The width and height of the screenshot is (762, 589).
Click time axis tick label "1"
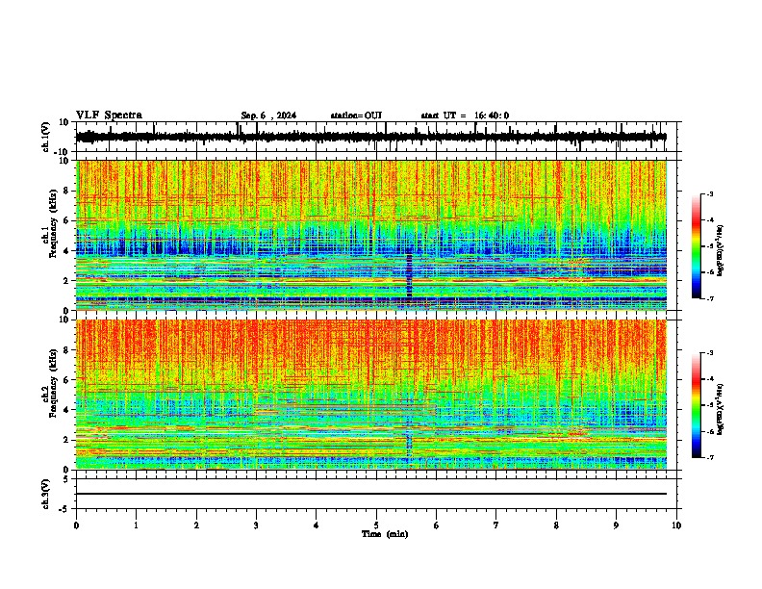[136, 525]
